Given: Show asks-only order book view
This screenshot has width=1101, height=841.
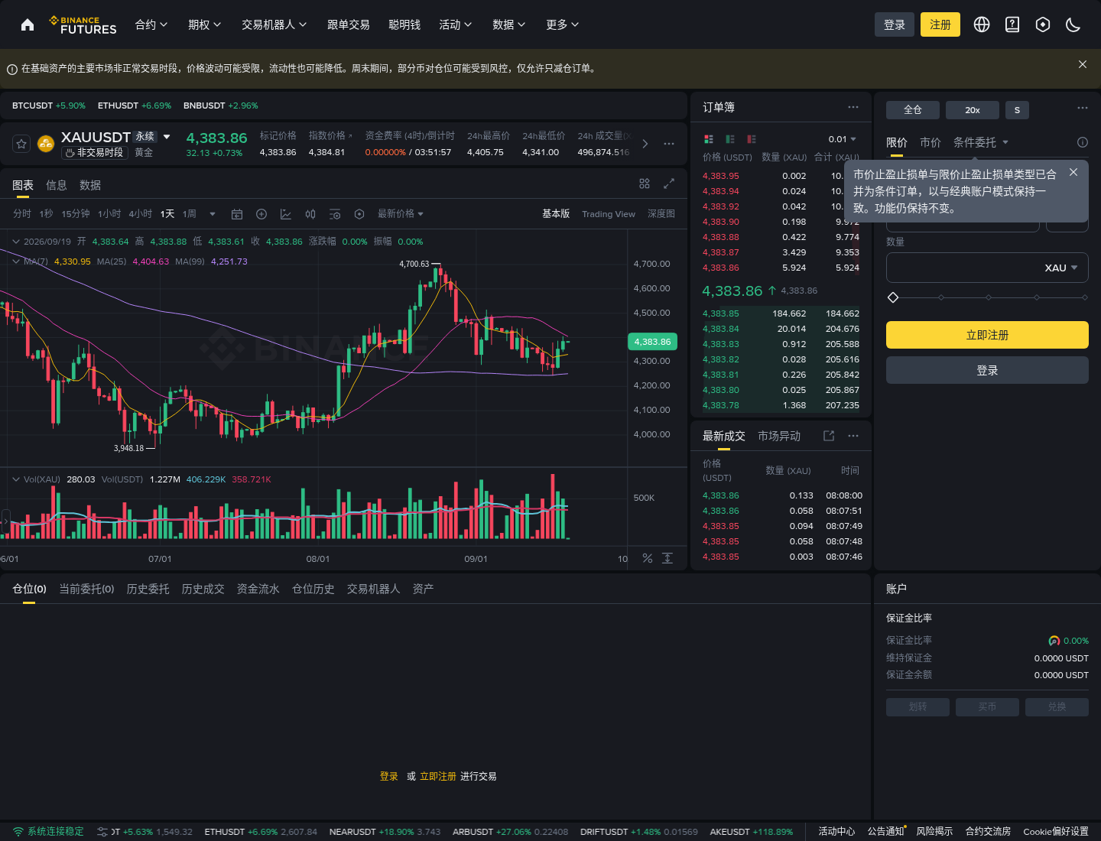Looking at the screenshot, I should pos(752,139).
